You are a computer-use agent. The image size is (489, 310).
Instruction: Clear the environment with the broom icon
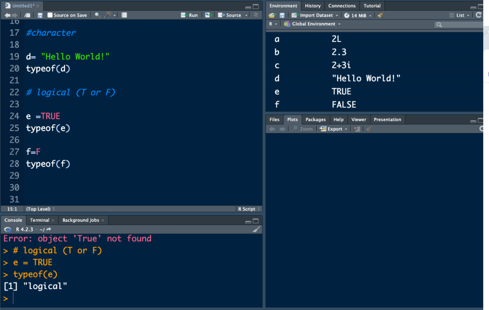380,15
